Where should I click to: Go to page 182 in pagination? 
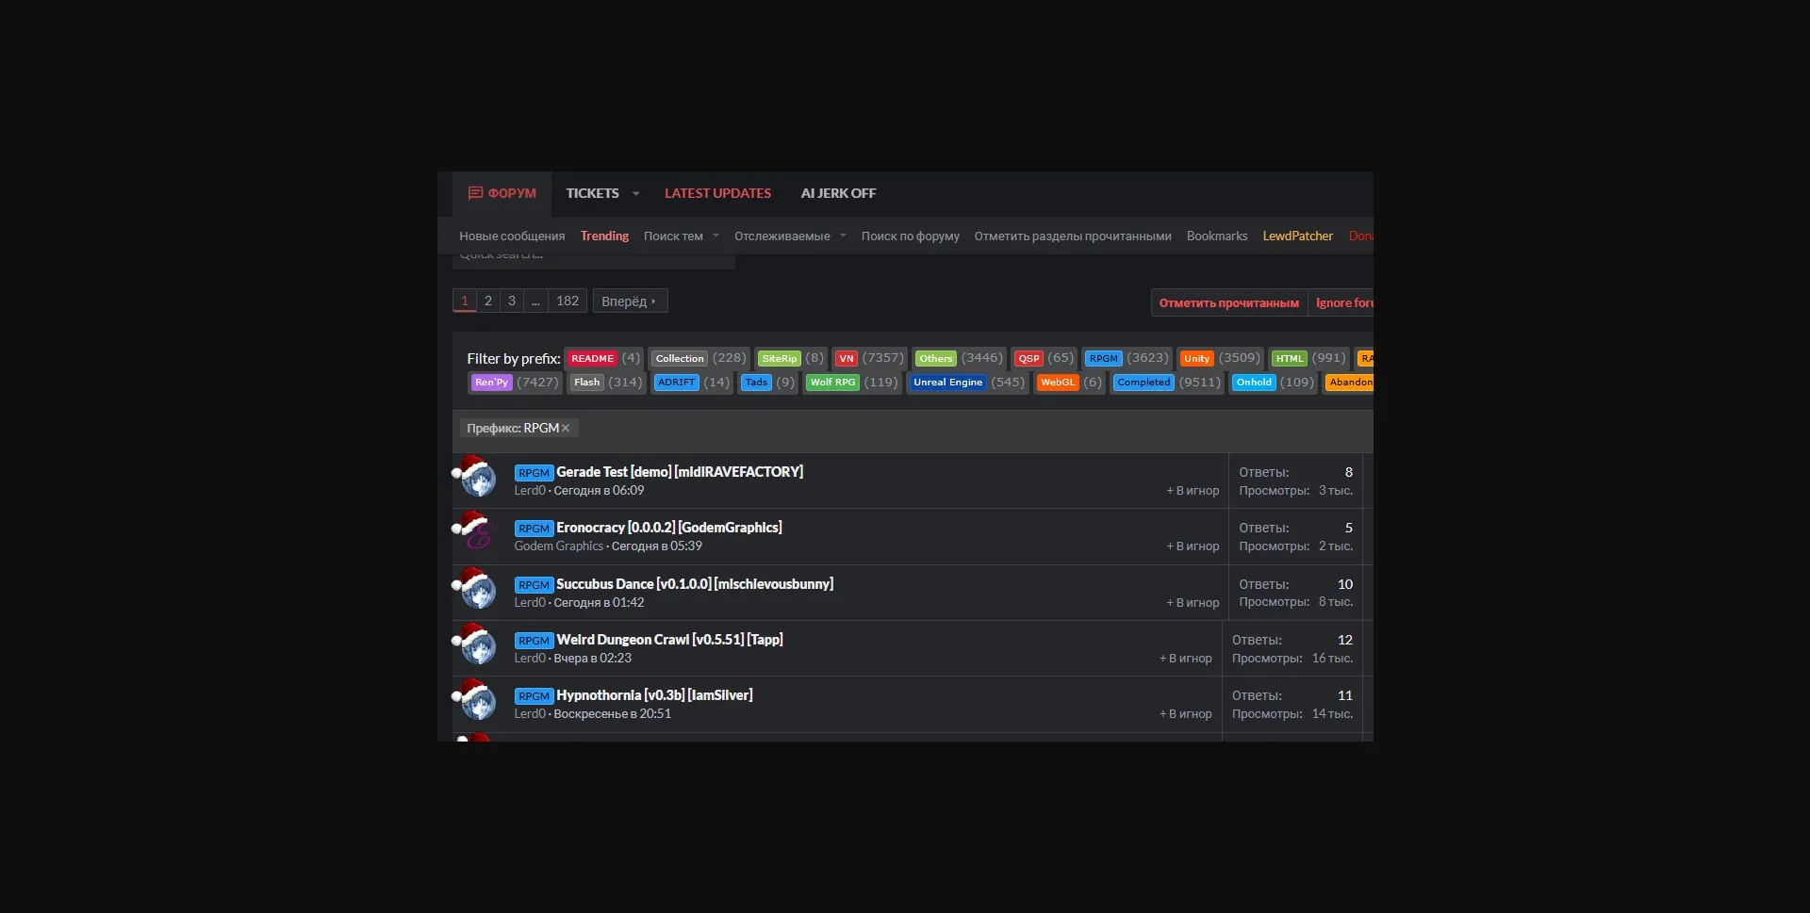(568, 302)
